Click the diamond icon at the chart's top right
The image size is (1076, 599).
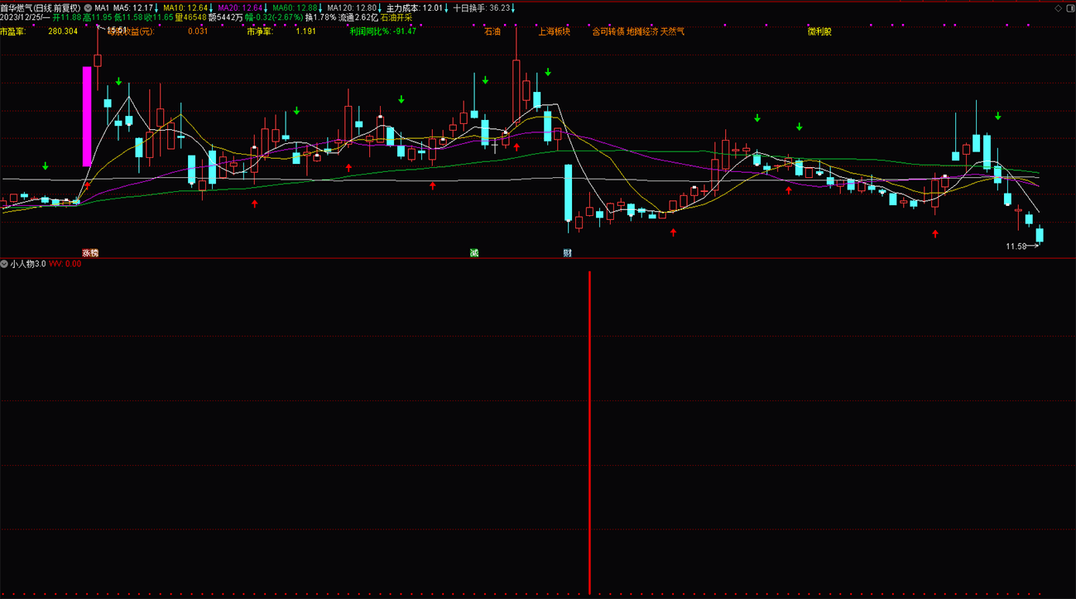[x=1059, y=7]
